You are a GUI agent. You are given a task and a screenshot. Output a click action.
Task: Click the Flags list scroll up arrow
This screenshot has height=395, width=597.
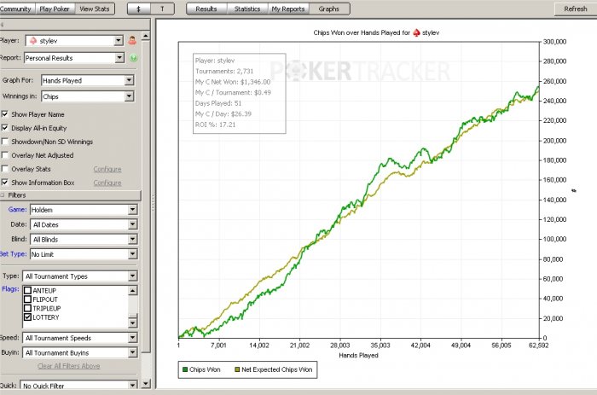132,291
